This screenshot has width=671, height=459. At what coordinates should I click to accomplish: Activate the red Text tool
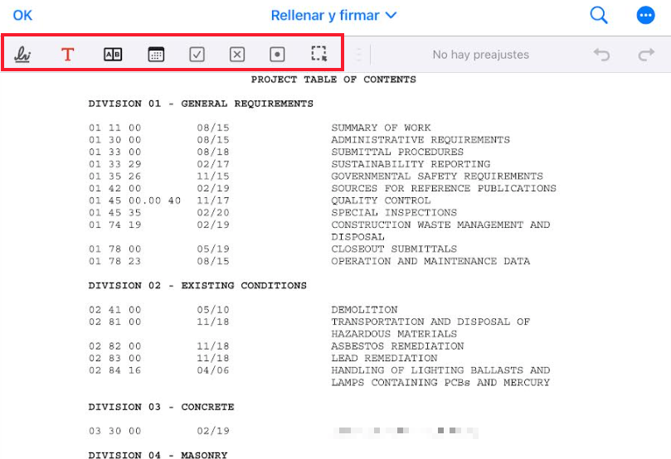[x=67, y=55]
